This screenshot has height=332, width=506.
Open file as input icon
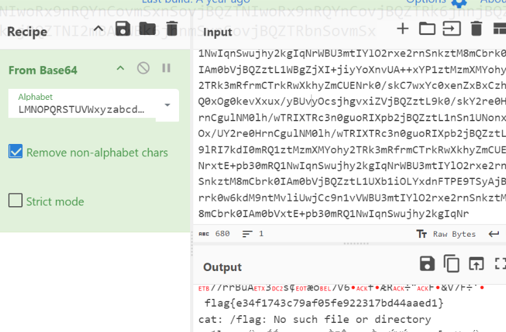[x=452, y=29]
